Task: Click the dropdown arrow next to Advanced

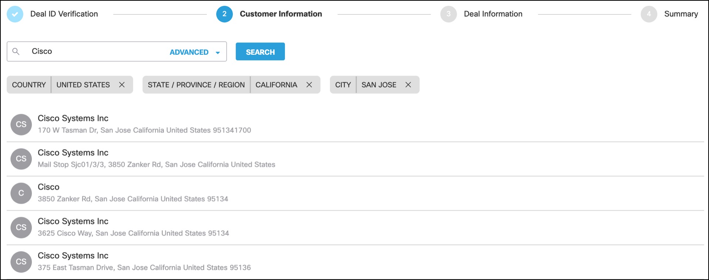Action: pyautogui.click(x=218, y=53)
